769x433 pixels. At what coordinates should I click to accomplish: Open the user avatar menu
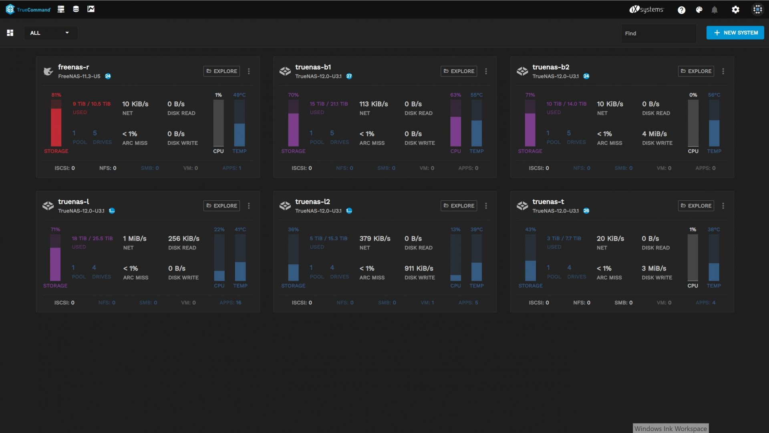click(757, 10)
